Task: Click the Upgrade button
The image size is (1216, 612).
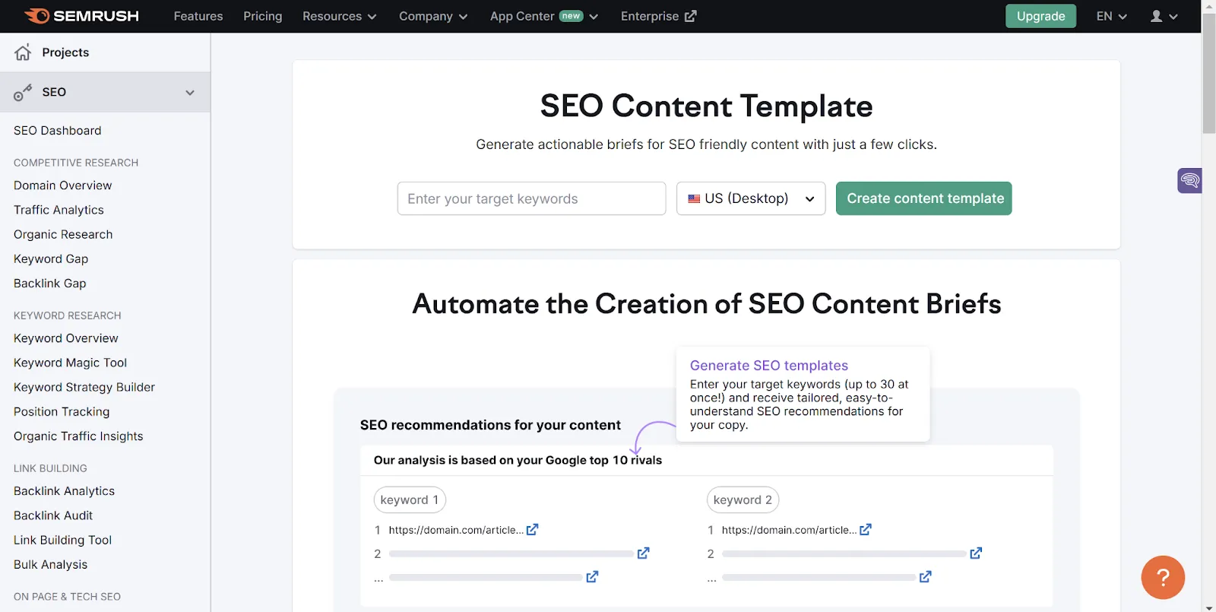Action: (1040, 16)
